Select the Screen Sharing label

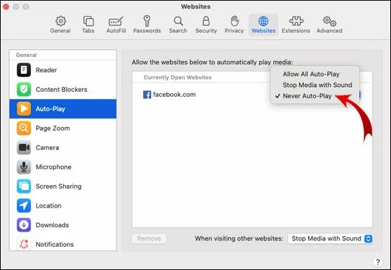(58, 187)
